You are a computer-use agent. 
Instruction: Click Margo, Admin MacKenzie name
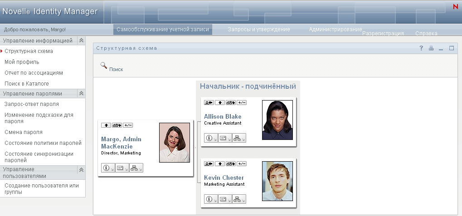click(121, 143)
